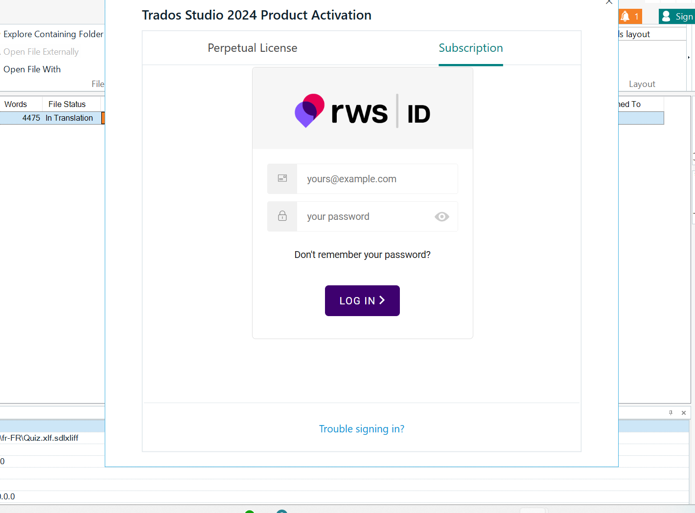Click the LOG IN button
This screenshot has height=513, width=695.
(362, 300)
